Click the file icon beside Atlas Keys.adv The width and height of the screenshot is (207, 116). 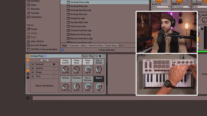point(68,26)
